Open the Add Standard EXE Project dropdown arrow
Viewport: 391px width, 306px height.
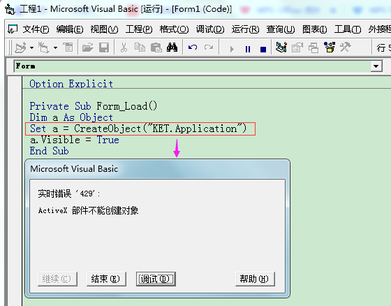(x=31, y=48)
